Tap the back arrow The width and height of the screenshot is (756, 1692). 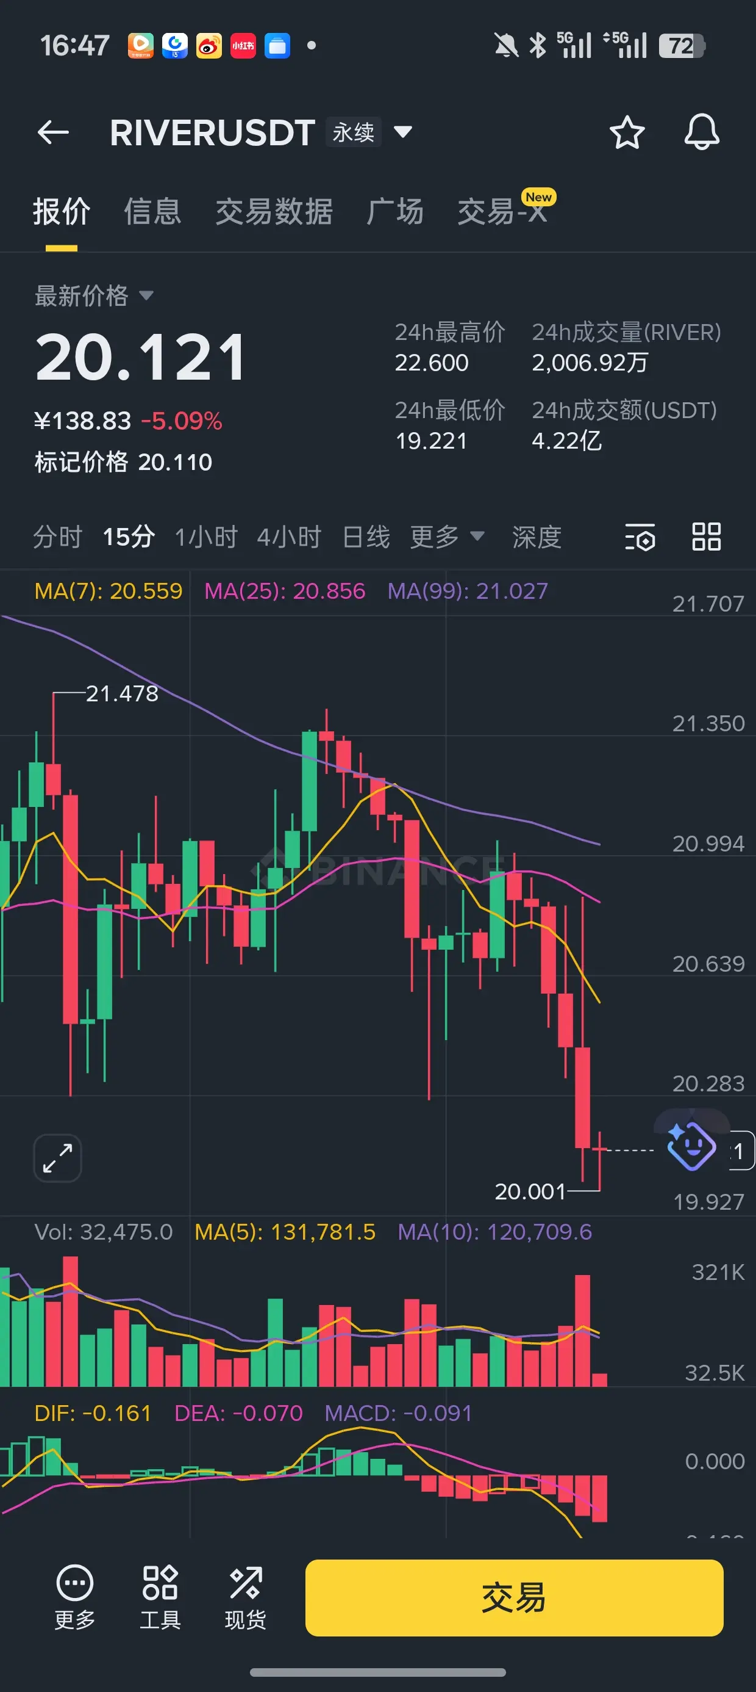point(53,132)
